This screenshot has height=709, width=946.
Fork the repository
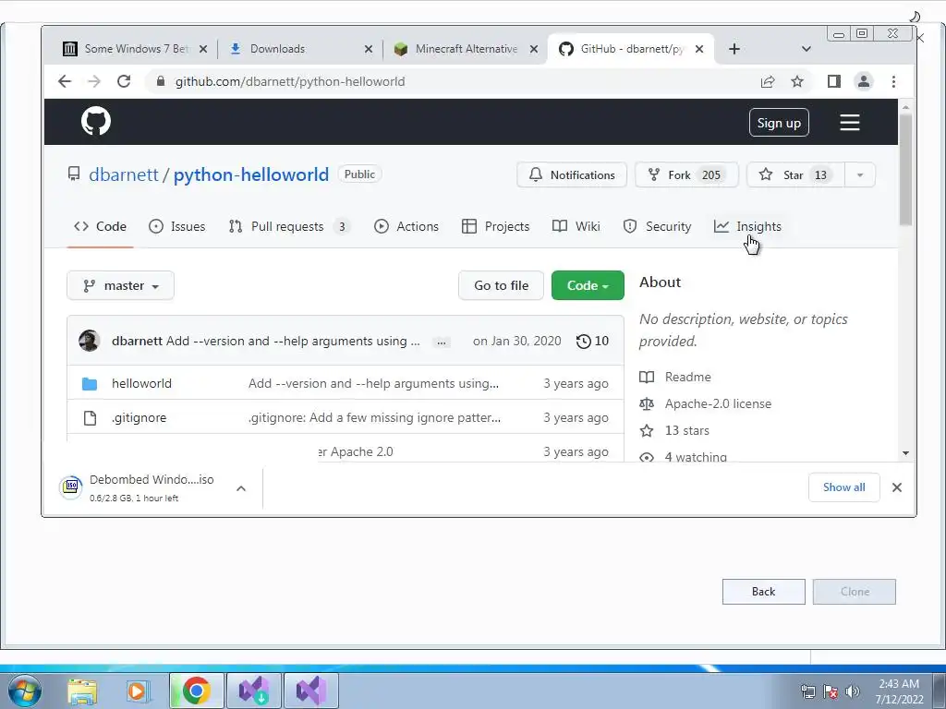686,174
